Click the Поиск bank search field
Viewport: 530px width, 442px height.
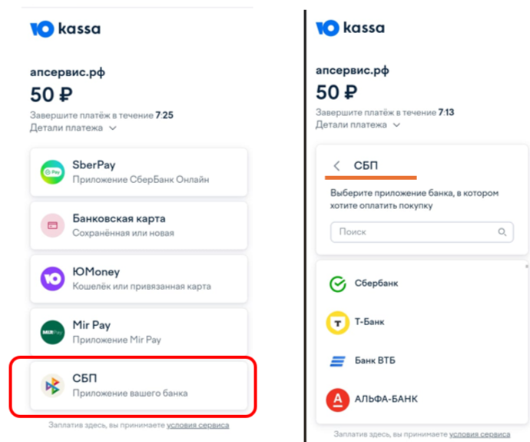pyautogui.click(x=415, y=231)
